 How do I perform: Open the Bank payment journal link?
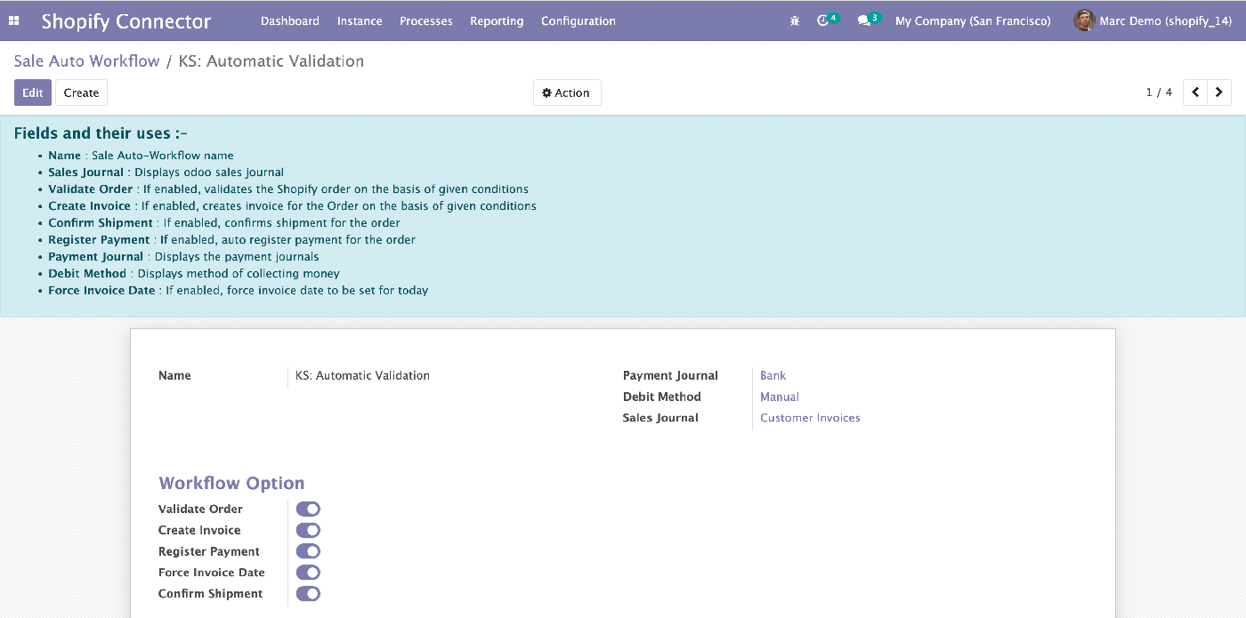click(x=773, y=375)
